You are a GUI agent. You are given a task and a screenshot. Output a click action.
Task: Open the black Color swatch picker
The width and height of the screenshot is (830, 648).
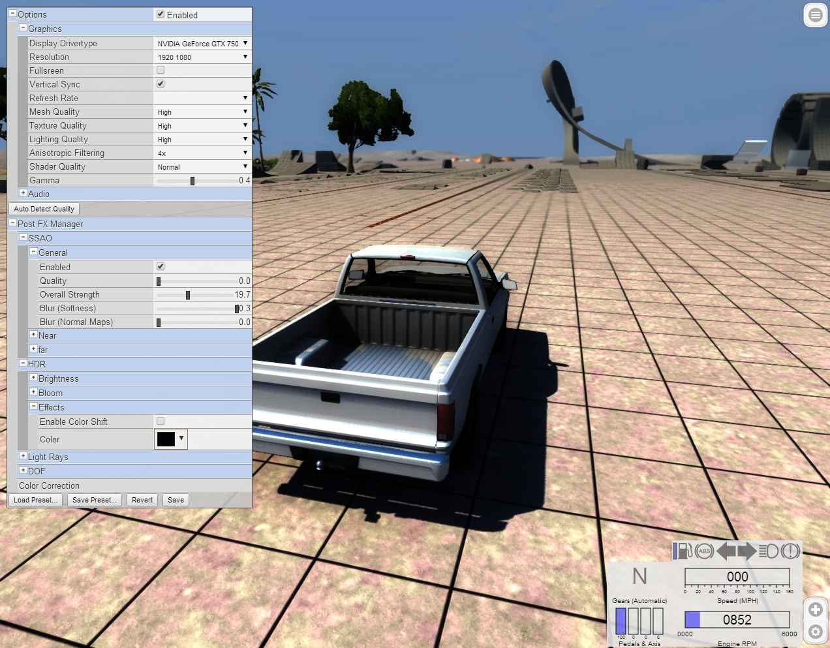click(x=171, y=439)
